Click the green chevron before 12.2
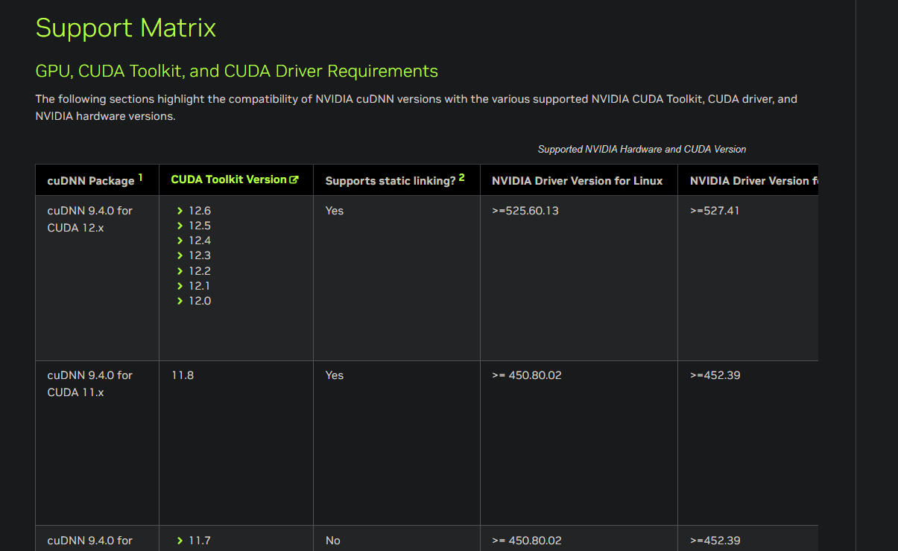Screen dimensions: 898x551 coord(180,271)
